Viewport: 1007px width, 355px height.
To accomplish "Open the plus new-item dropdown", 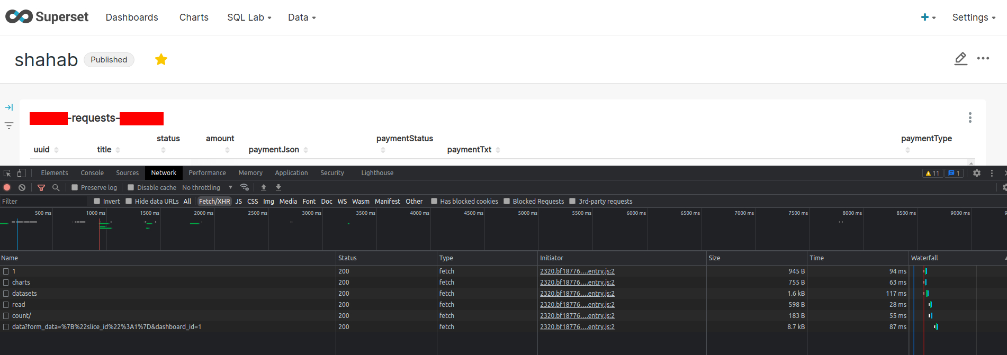I will (928, 17).
